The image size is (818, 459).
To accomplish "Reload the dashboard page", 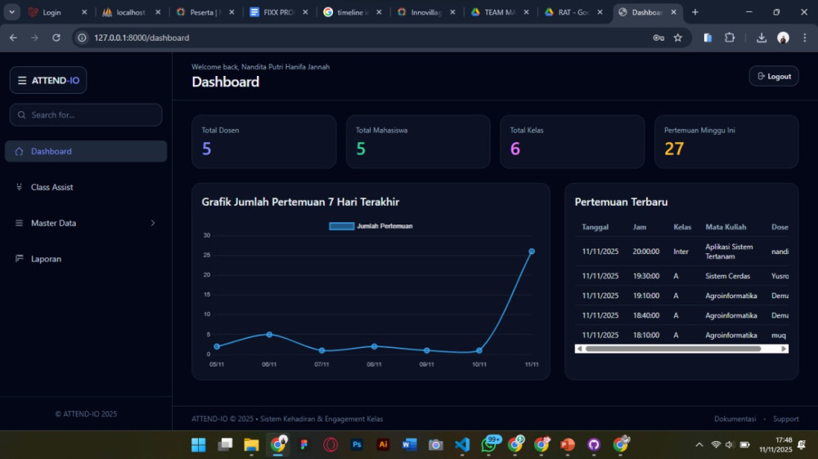I will 56,38.
